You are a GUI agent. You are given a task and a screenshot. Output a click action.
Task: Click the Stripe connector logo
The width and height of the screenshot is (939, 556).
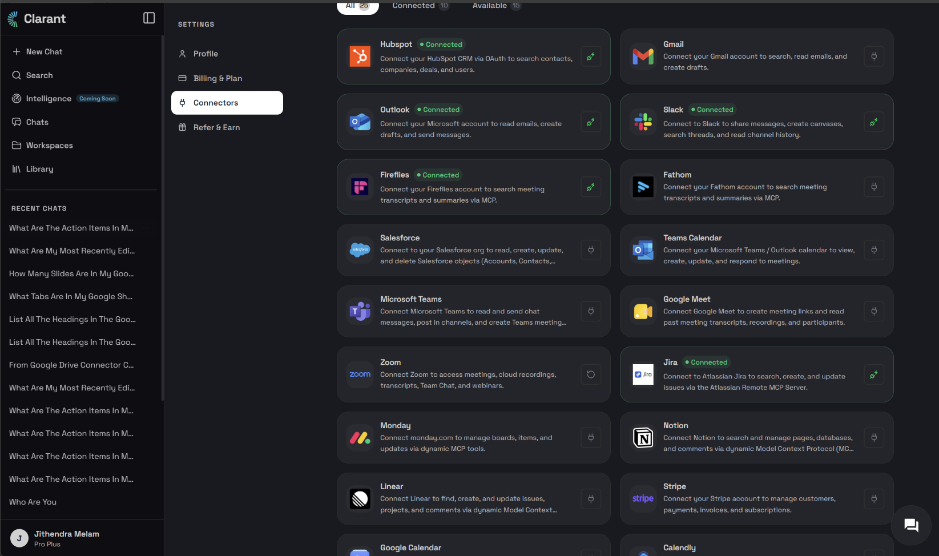click(x=643, y=499)
